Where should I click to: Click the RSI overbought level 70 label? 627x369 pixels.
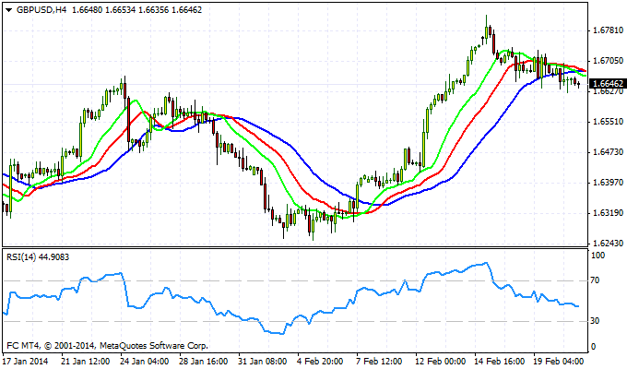coord(595,280)
